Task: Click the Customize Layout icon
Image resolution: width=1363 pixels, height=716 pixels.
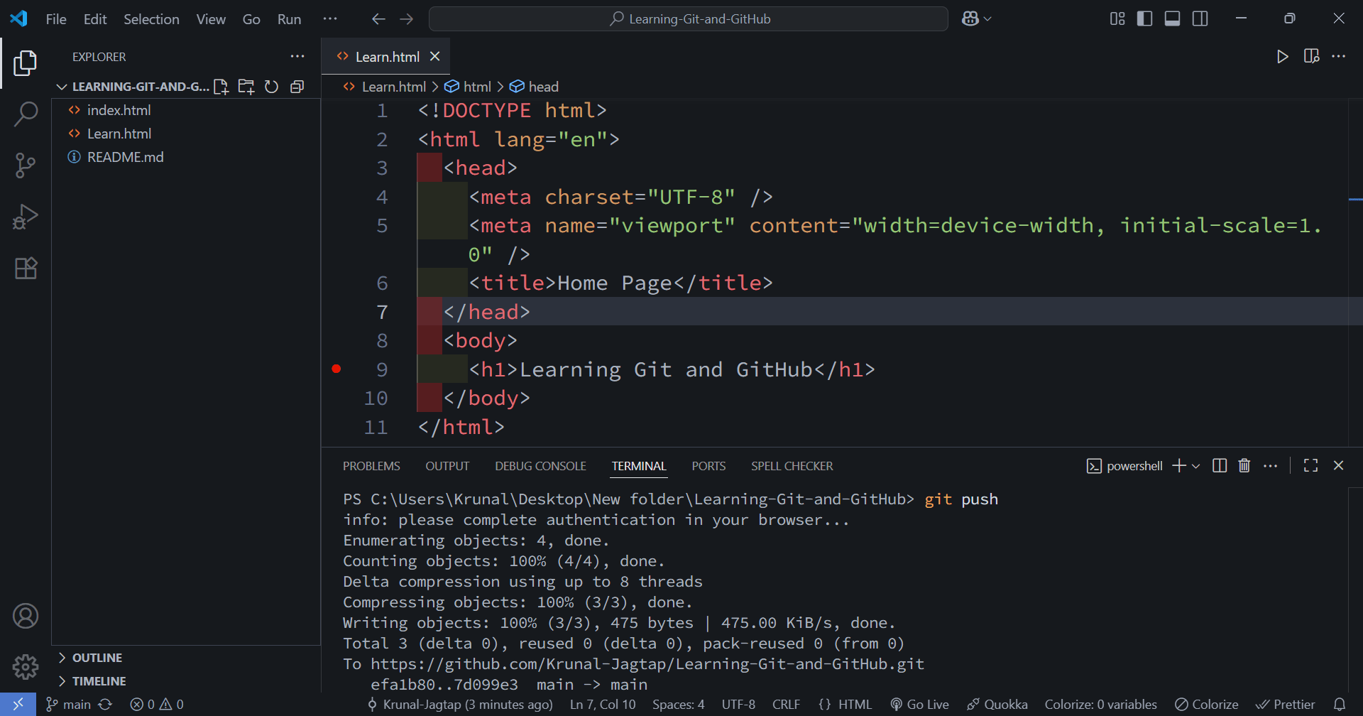Action: [1117, 19]
